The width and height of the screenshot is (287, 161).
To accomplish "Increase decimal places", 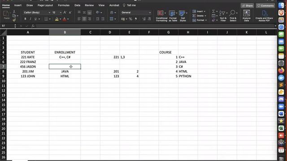I will [x=144, y=19].
